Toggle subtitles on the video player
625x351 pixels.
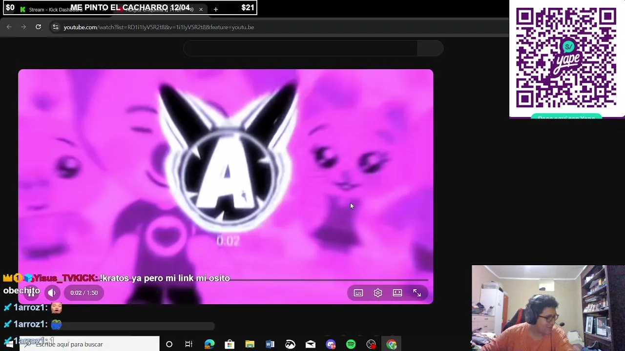point(358,292)
